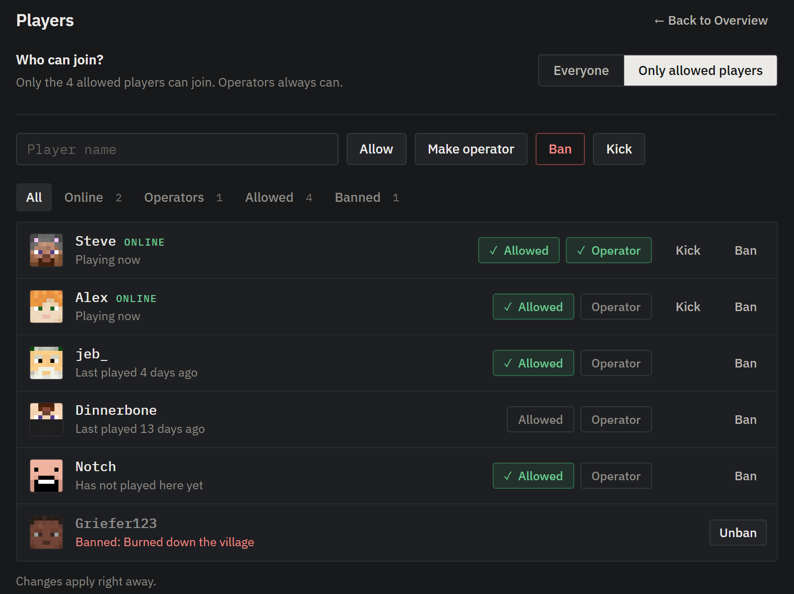The image size is (794, 594).
Task: Kick Steve from the server
Action: [688, 250]
